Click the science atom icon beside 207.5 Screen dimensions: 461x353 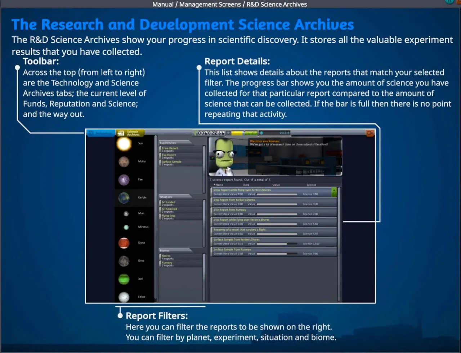tap(261, 133)
